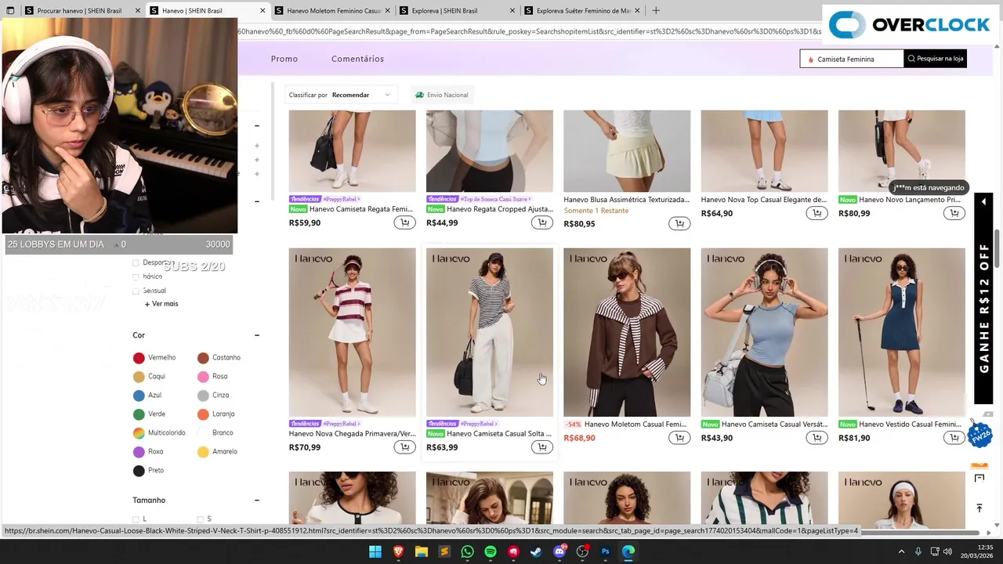Open the #Top de Soneca Cami Suave tag

479,199
